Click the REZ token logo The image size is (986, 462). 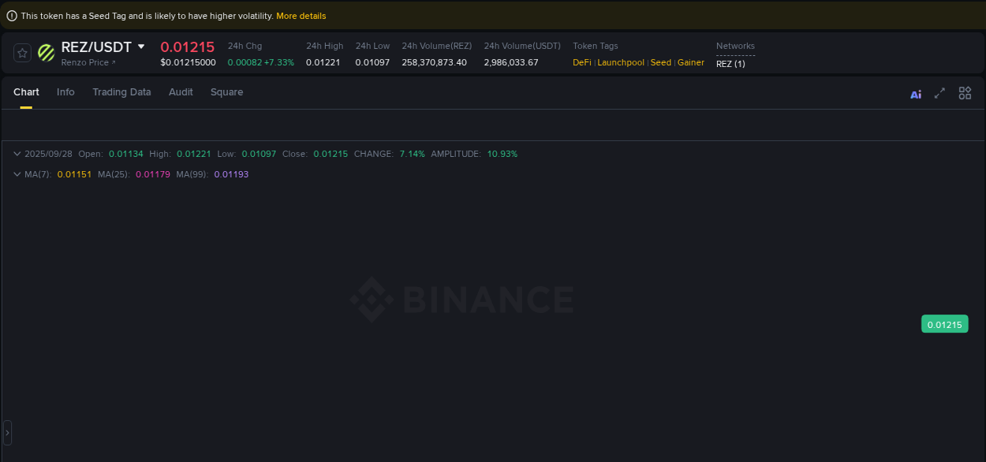46,54
